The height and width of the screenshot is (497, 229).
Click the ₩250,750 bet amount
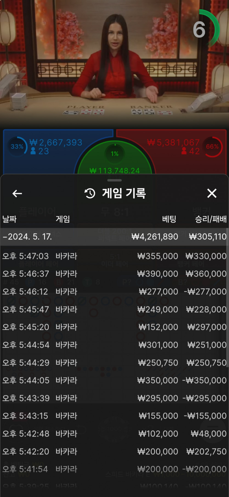coord(158,363)
